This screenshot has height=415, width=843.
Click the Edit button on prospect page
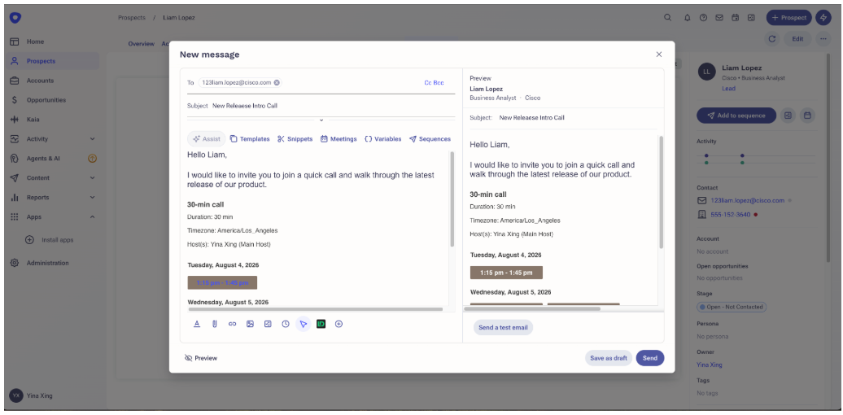point(797,39)
